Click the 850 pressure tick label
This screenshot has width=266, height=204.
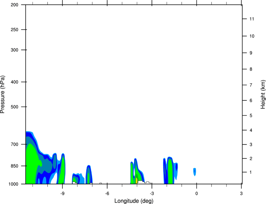[14, 166]
